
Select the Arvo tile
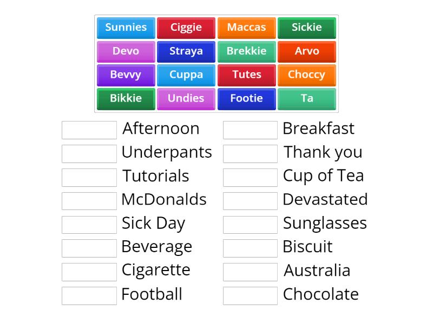tap(307, 51)
